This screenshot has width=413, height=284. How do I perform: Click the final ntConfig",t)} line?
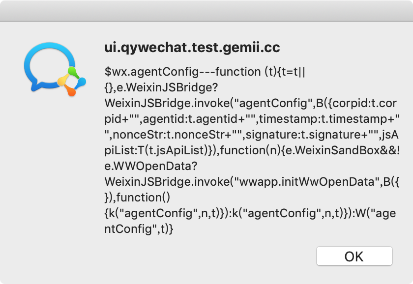(139, 229)
